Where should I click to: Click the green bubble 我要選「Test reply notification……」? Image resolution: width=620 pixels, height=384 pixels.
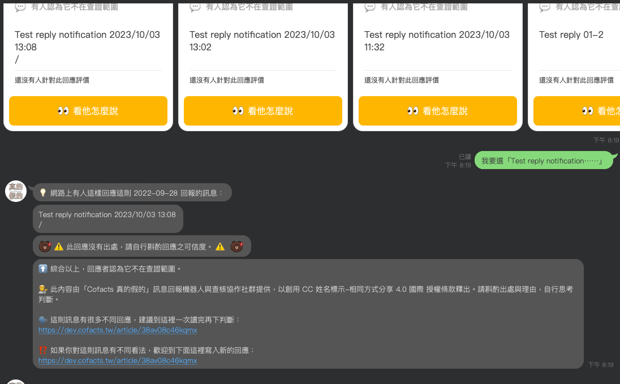544,160
